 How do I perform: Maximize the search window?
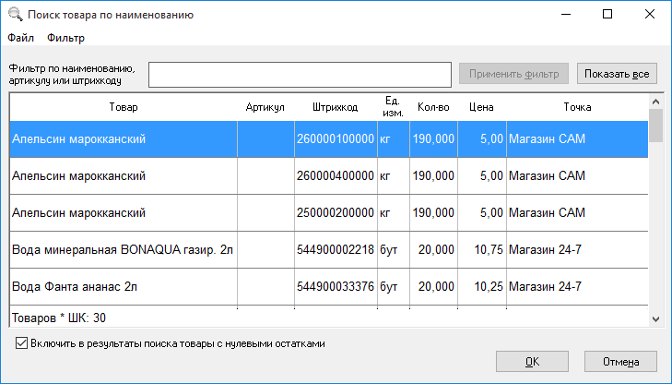click(x=607, y=15)
